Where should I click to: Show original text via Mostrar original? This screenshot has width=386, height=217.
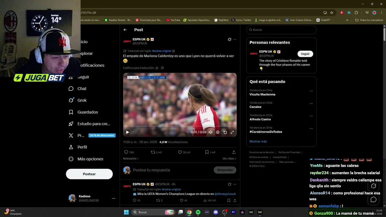(162, 51)
